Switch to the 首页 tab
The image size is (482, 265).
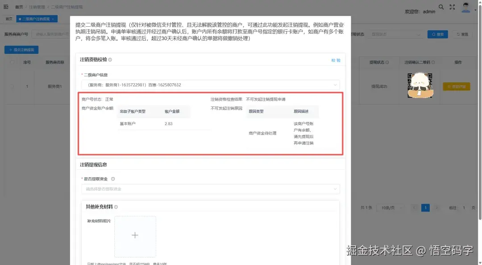[x=8, y=19]
